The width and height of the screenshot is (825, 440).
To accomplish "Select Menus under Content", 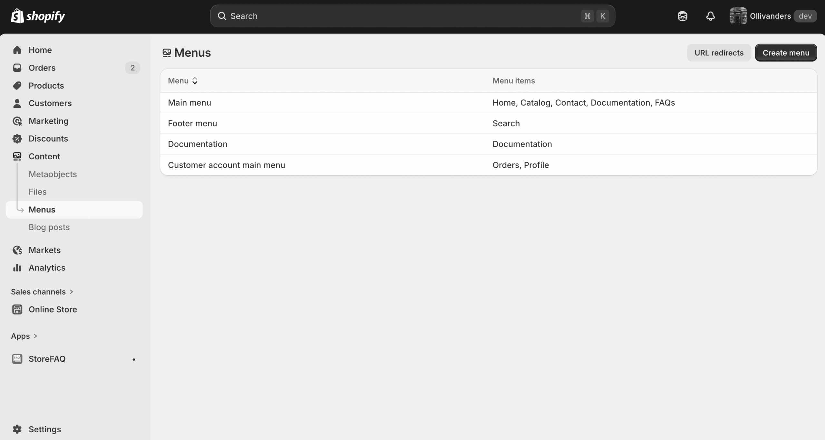I will pyautogui.click(x=74, y=210).
